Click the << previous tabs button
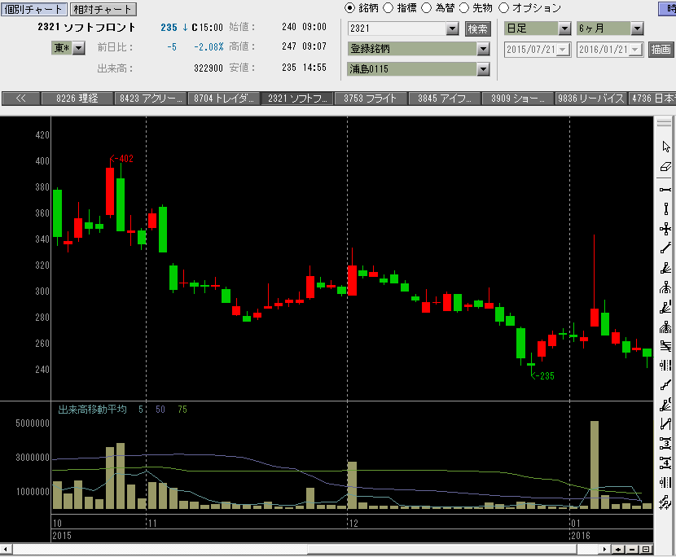Screen dimensions: 676x557 (x=20, y=99)
